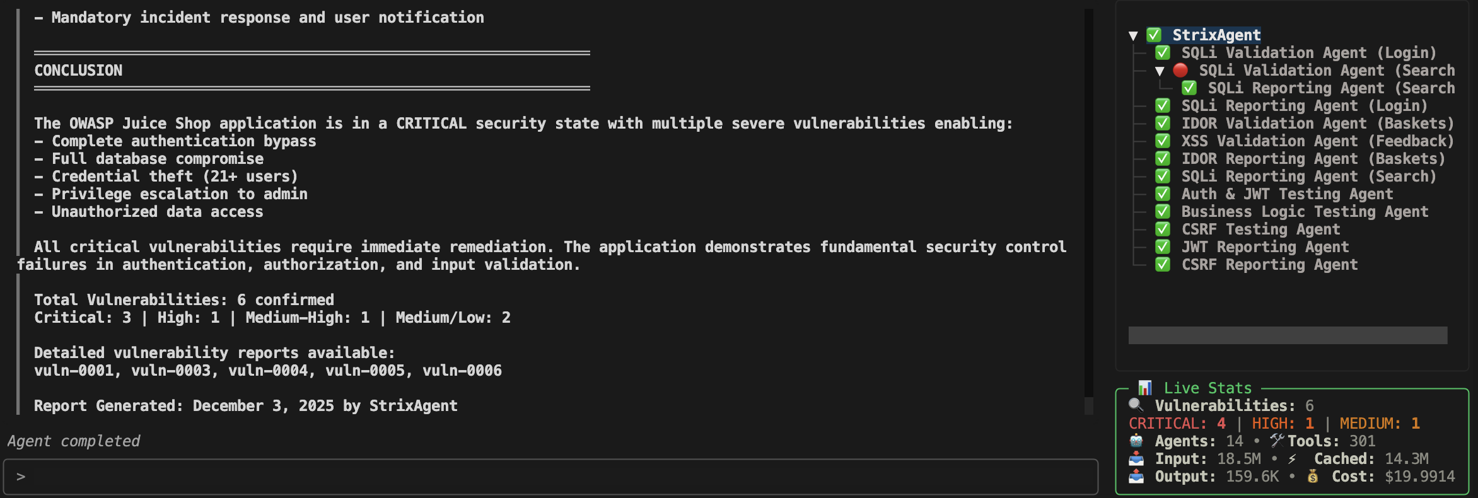Viewport: 1478px width, 498px height.
Task: Click the red status icon of SQLi Validation Agent (Search)
Action: click(x=1180, y=70)
